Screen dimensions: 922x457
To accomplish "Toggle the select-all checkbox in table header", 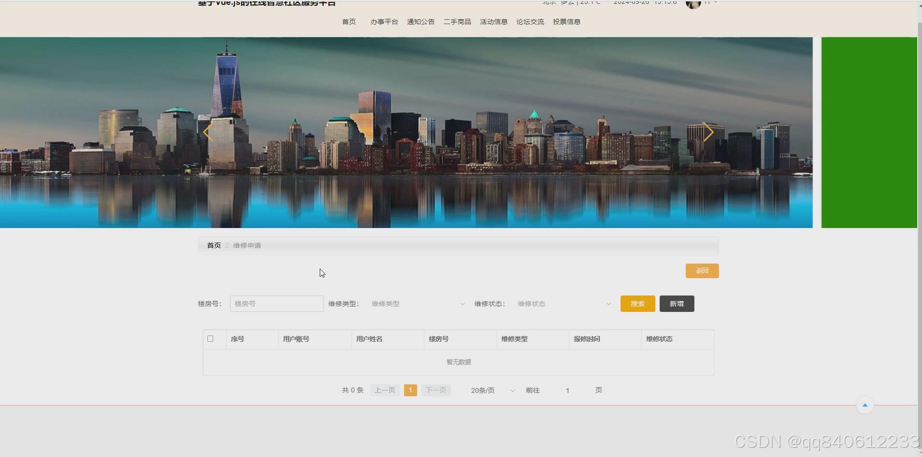I will point(210,339).
